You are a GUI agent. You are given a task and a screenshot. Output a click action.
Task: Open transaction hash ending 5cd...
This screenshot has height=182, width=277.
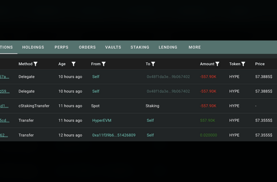click(5, 121)
